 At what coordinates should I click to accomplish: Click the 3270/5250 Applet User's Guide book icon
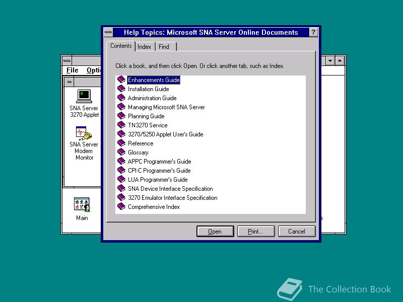click(x=121, y=134)
